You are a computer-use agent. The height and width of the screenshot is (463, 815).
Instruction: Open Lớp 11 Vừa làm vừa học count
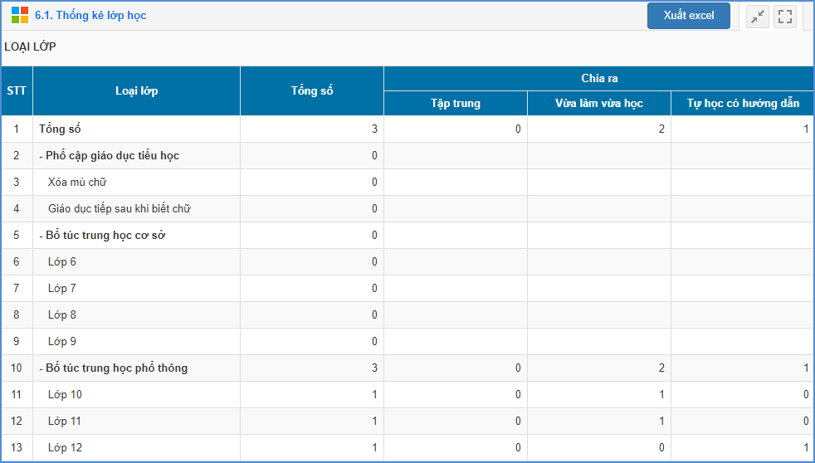point(661,422)
